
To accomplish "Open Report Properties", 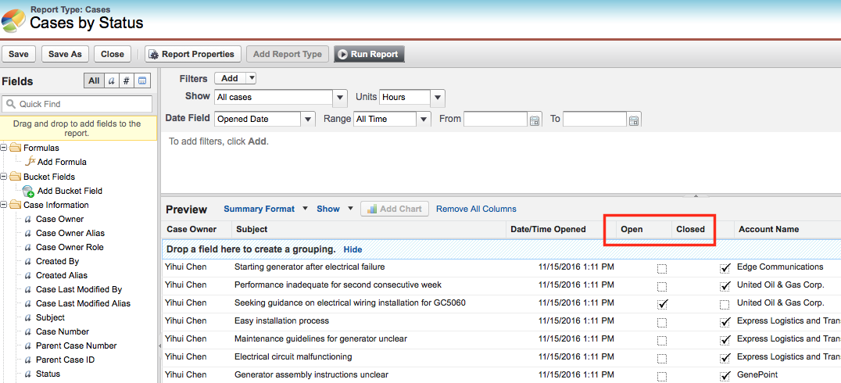I will [191, 54].
